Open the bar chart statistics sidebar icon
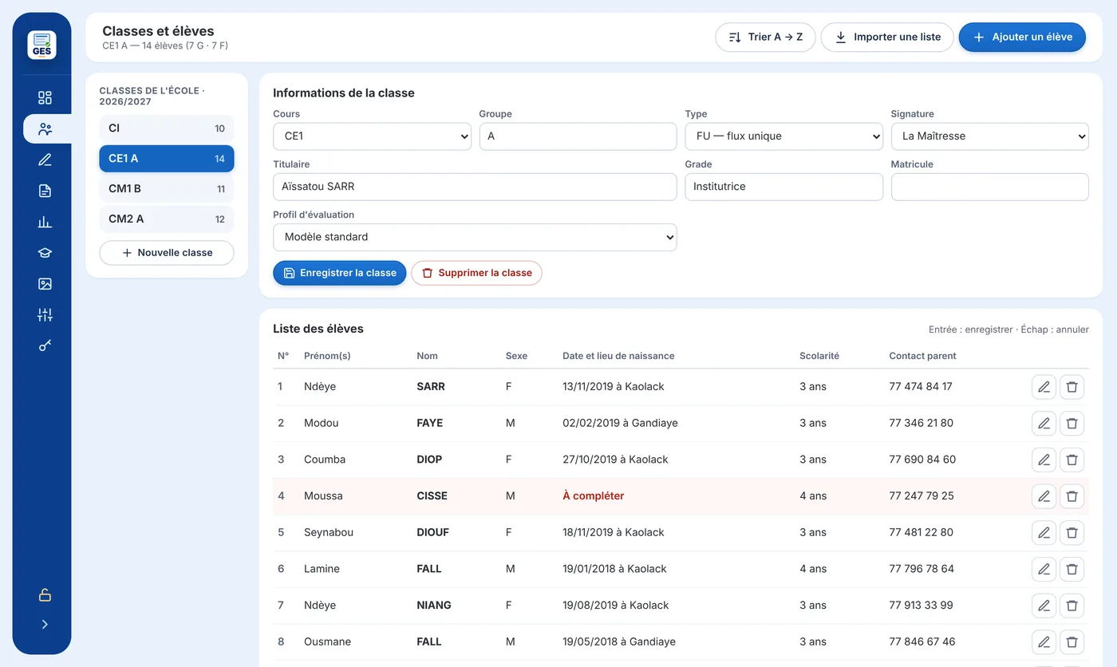This screenshot has width=1117, height=667. (45, 222)
